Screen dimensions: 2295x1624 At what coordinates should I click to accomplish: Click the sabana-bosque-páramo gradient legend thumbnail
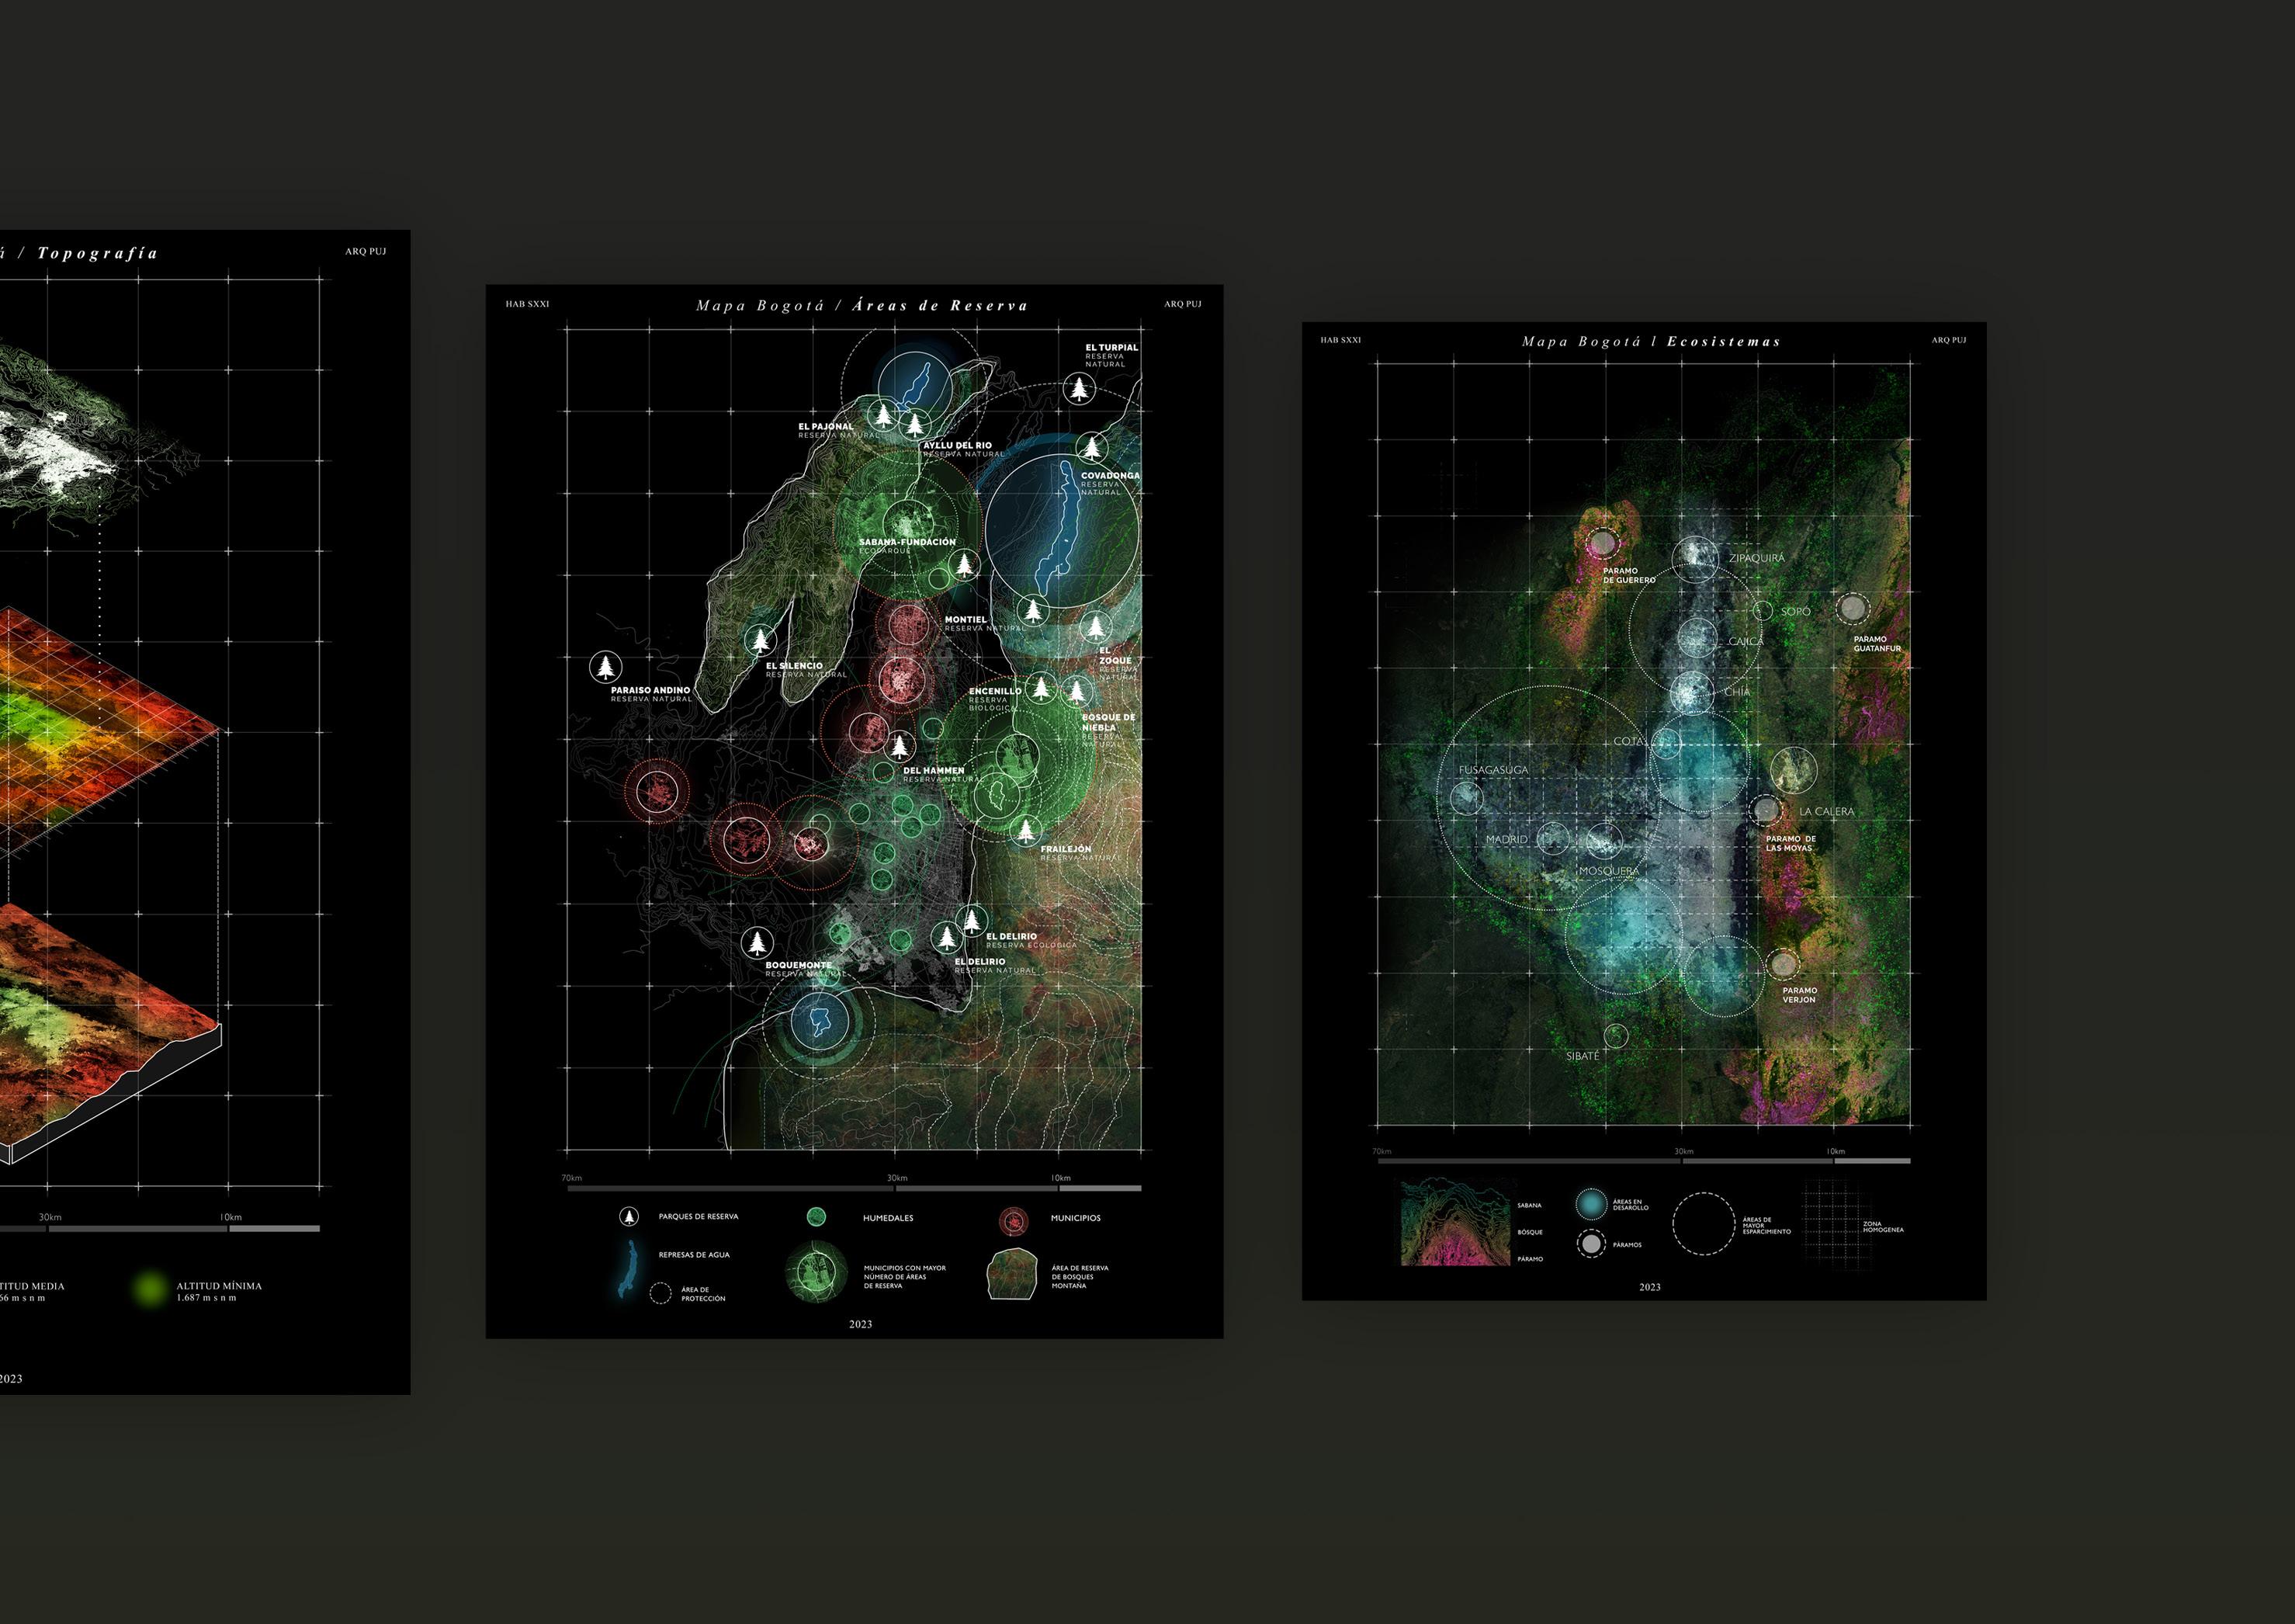coord(1456,1223)
